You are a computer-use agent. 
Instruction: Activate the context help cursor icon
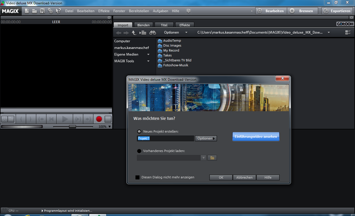[x=58, y=11]
